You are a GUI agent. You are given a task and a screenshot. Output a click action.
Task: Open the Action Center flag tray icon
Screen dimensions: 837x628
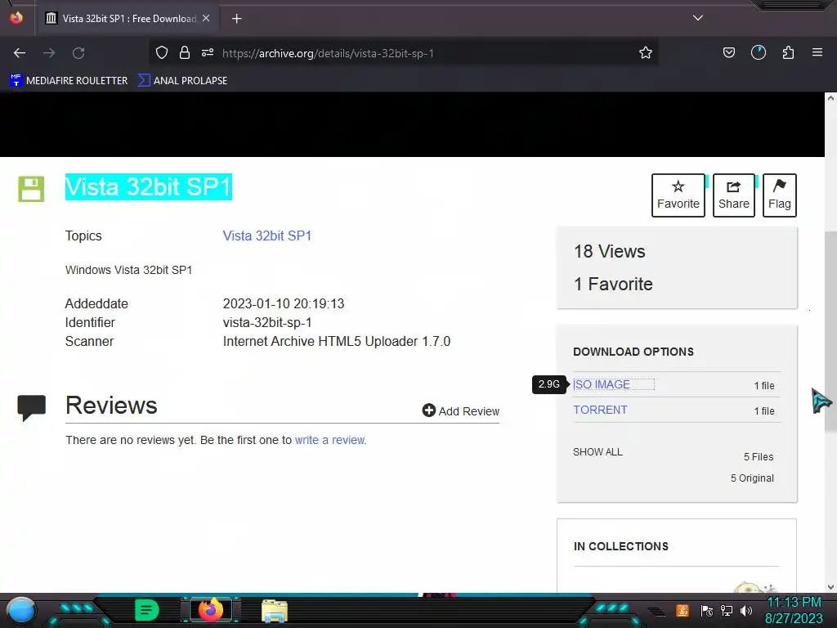pos(706,611)
